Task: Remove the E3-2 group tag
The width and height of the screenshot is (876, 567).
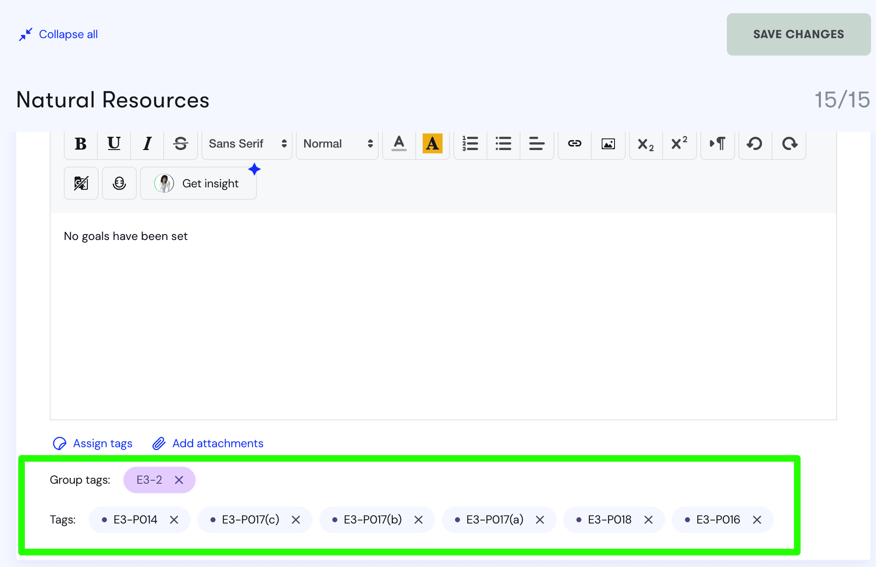Action: 179,480
